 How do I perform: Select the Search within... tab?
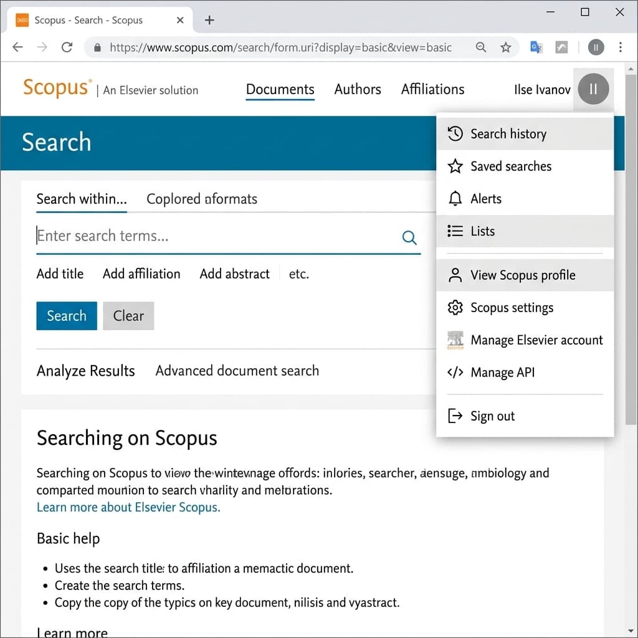tap(82, 199)
